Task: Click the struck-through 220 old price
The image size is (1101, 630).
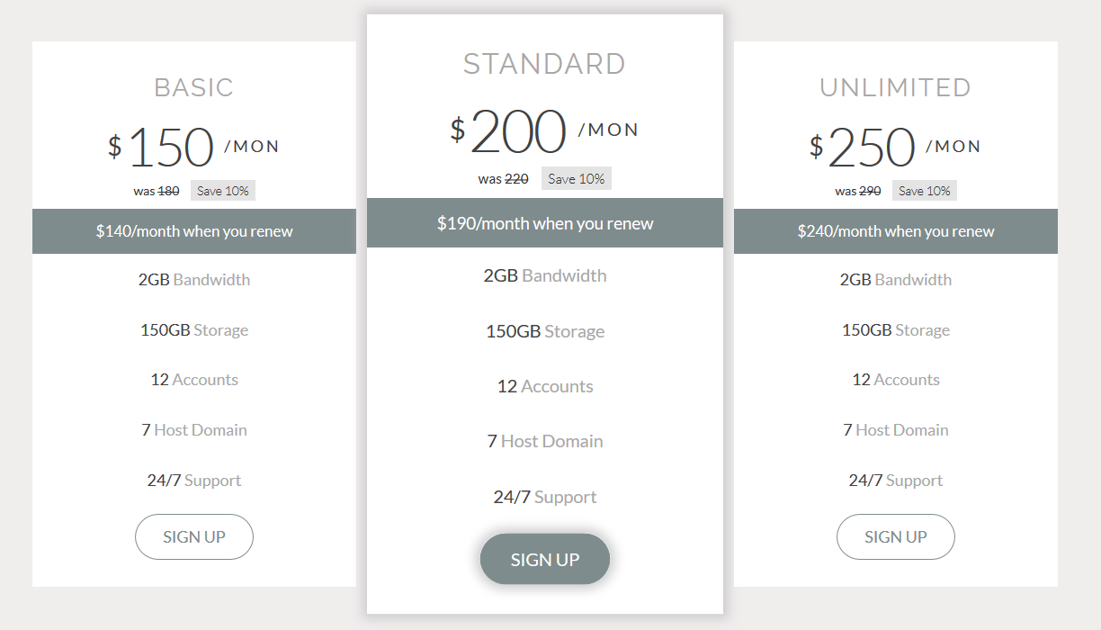Action: coord(516,179)
